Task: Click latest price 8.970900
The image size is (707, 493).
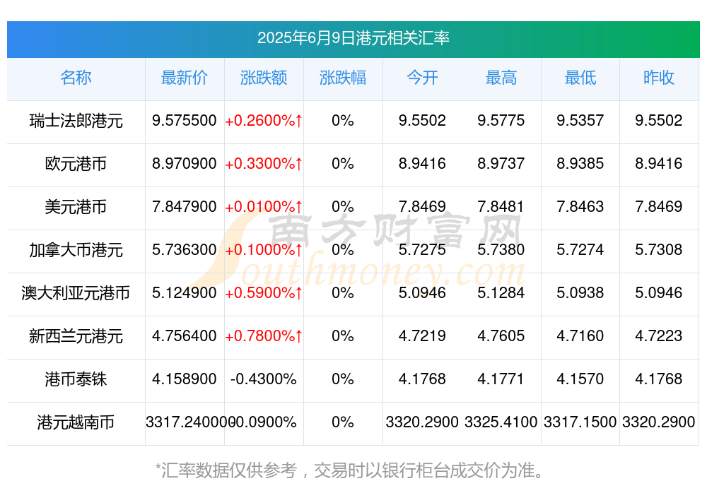Action: pyautogui.click(x=185, y=164)
